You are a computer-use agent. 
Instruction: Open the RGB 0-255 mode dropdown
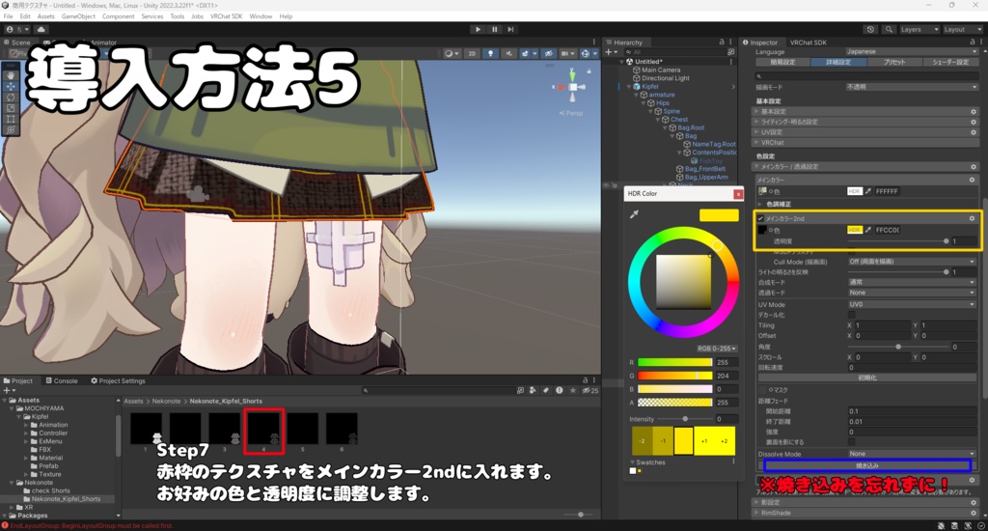click(717, 349)
